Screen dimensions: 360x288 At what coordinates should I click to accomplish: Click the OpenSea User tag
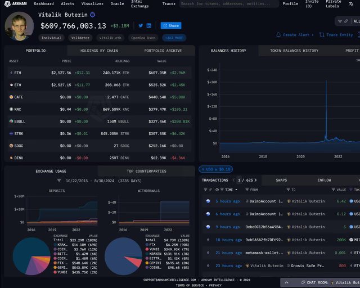click(x=143, y=38)
